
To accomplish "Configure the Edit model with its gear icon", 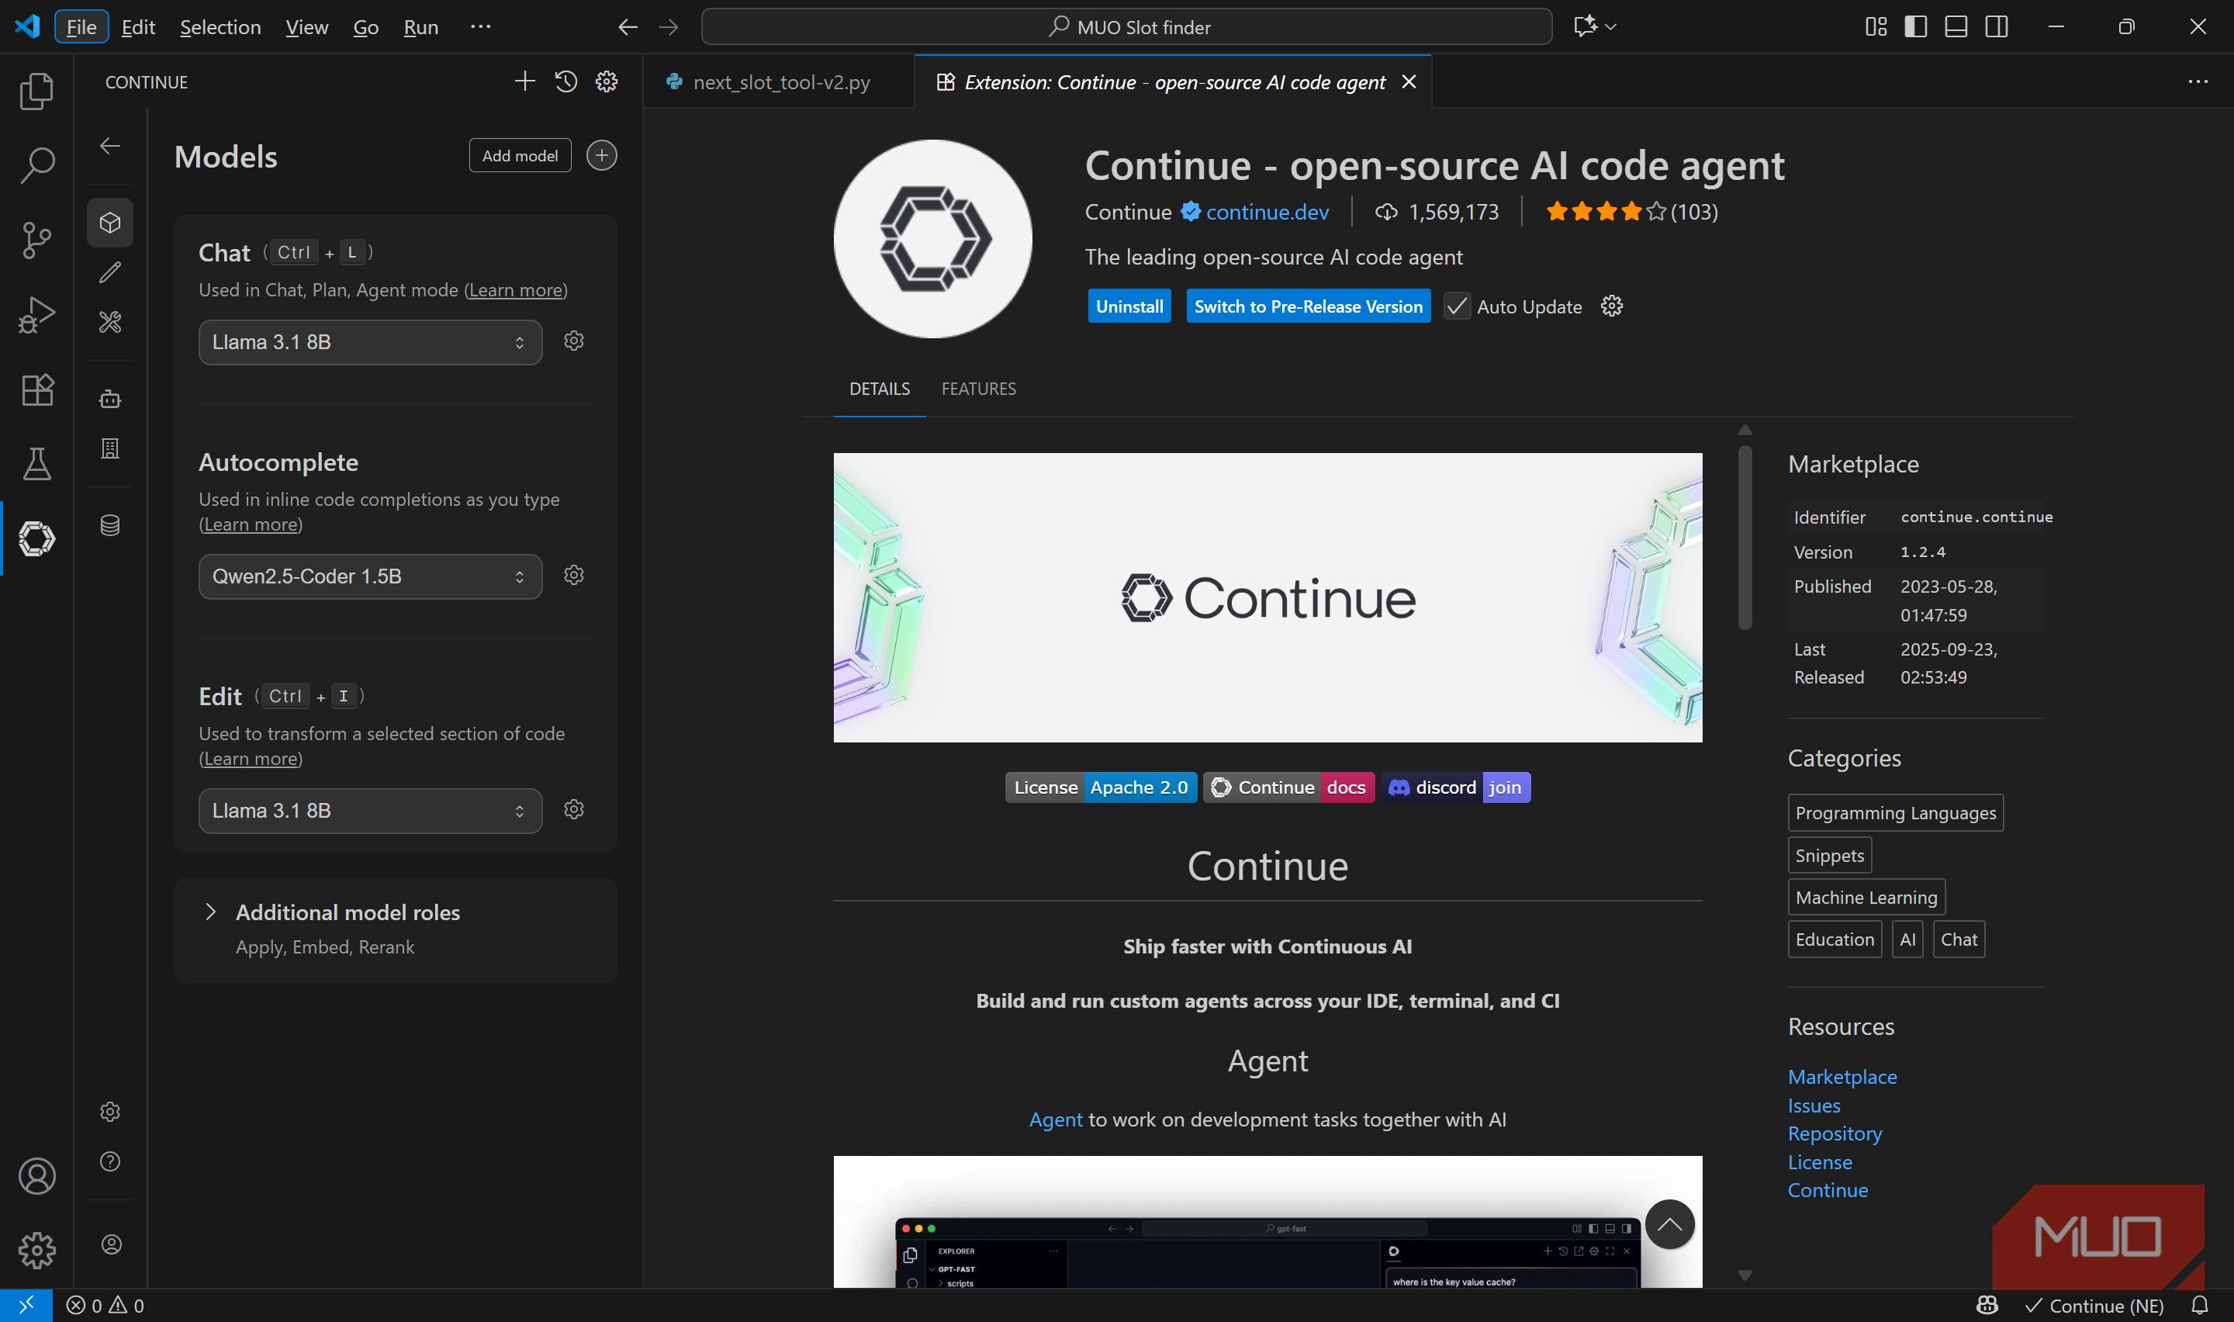I will [x=574, y=809].
